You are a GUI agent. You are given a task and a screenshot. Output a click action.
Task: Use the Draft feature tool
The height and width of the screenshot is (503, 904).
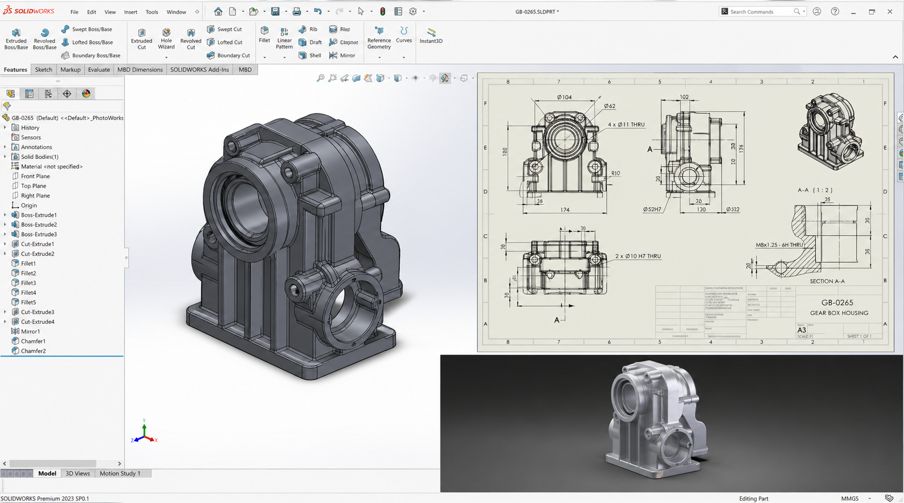pos(310,42)
